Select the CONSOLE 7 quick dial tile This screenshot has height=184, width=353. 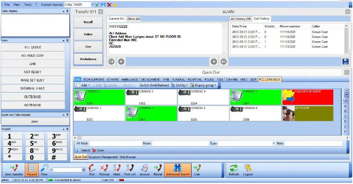tap(256, 97)
